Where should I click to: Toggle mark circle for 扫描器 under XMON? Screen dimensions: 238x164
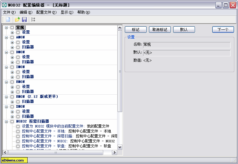tap(18, 117)
